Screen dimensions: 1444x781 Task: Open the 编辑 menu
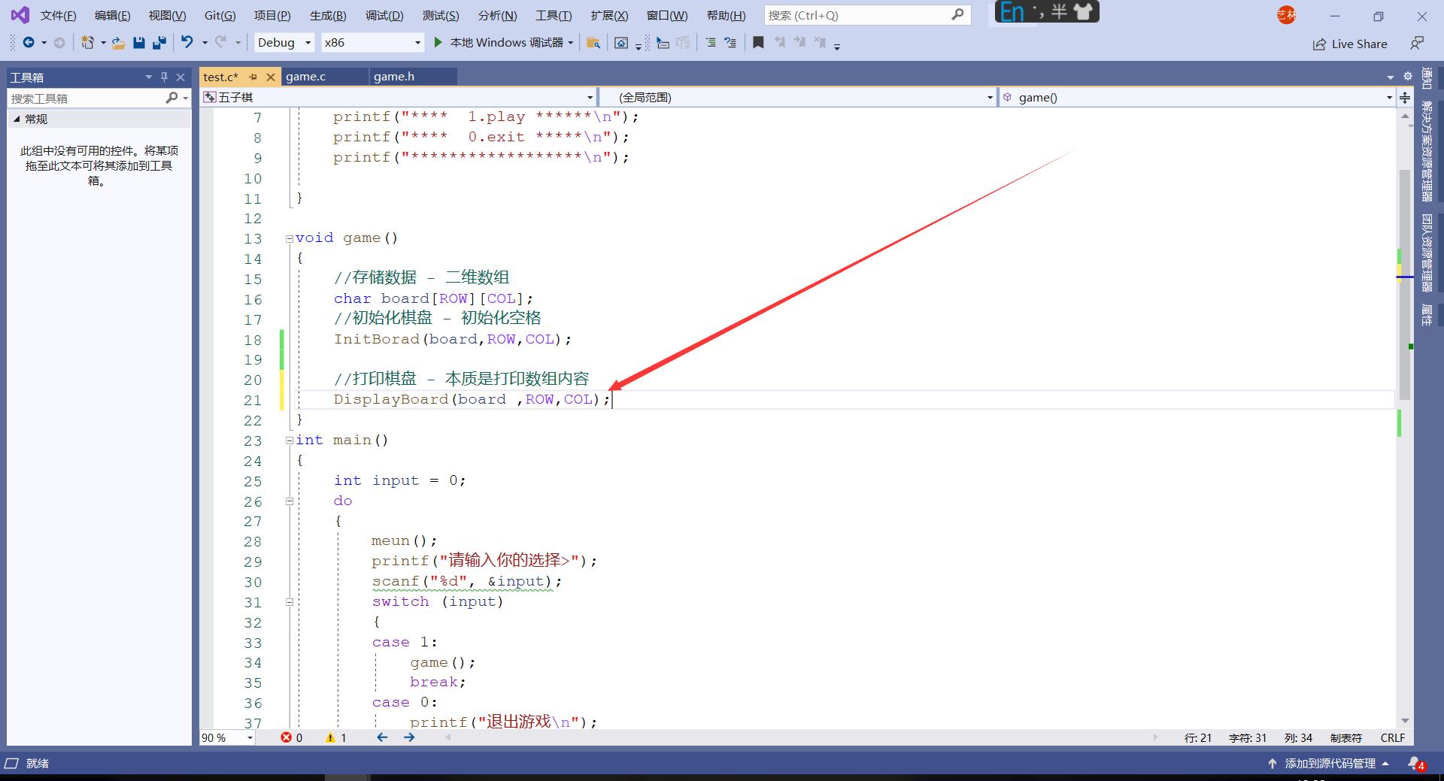pyautogui.click(x=112, y=15)
